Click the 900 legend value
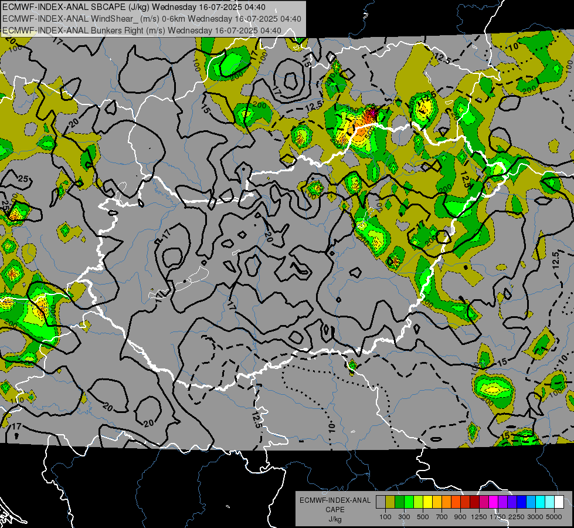The height and width of the screenshot is (528, 574). tap(460, 517)
